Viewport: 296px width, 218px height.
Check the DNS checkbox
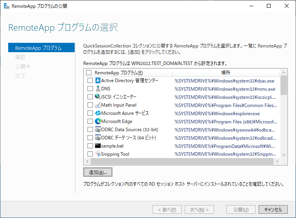coord(90,89)
